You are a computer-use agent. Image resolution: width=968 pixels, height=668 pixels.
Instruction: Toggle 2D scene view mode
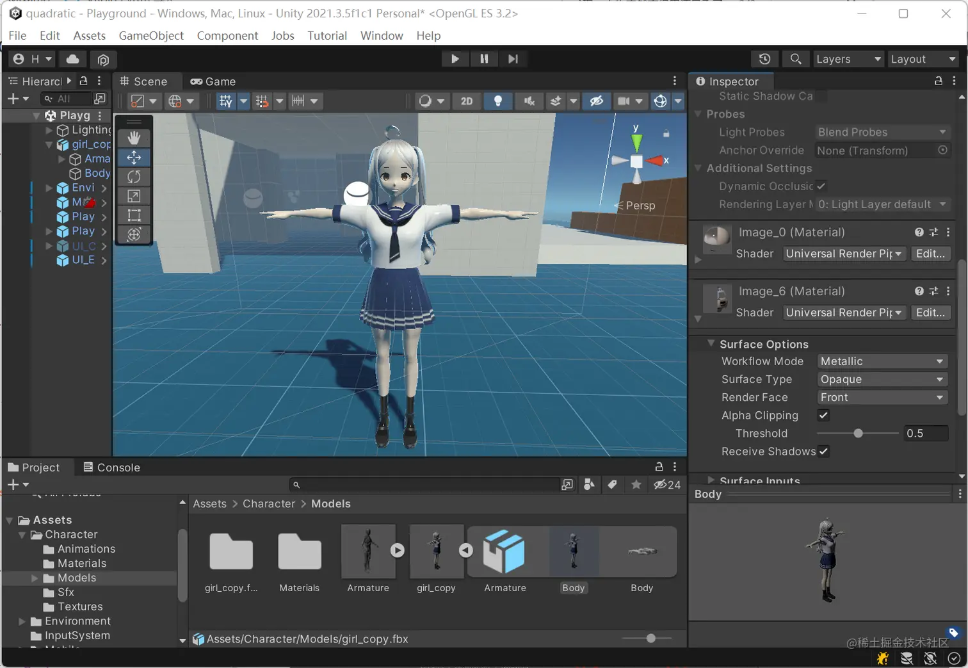467,101
